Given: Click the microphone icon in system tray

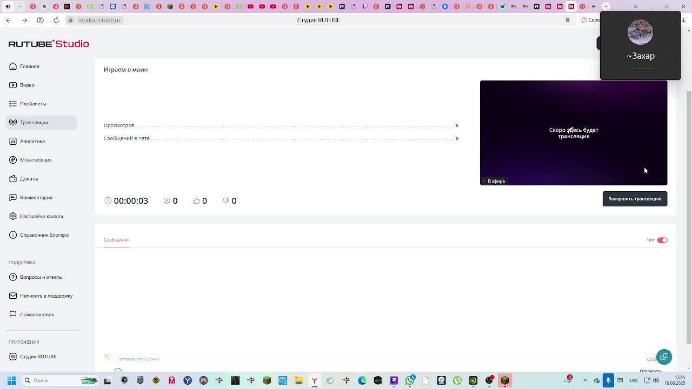Looking at the screenshot, I should pyautogui.click(x=608, y=380).
